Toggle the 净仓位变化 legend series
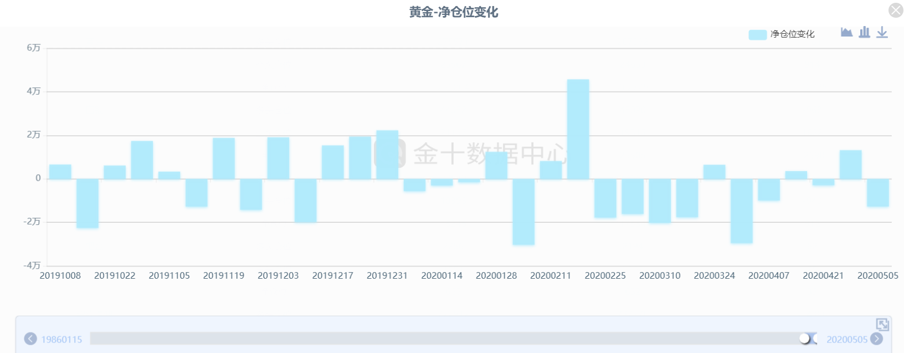 coord(792,34)
